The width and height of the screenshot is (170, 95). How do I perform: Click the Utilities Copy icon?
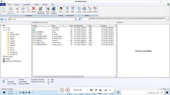(84, 9)
